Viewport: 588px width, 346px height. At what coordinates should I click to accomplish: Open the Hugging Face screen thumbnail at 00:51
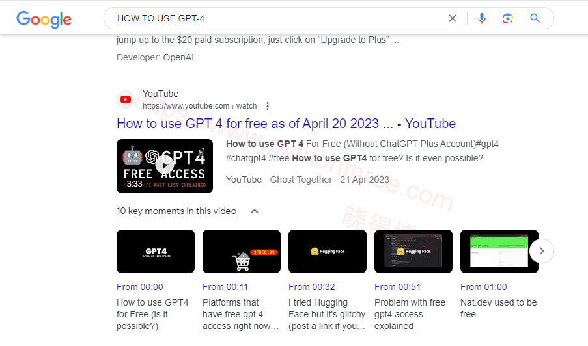[413, 251]
